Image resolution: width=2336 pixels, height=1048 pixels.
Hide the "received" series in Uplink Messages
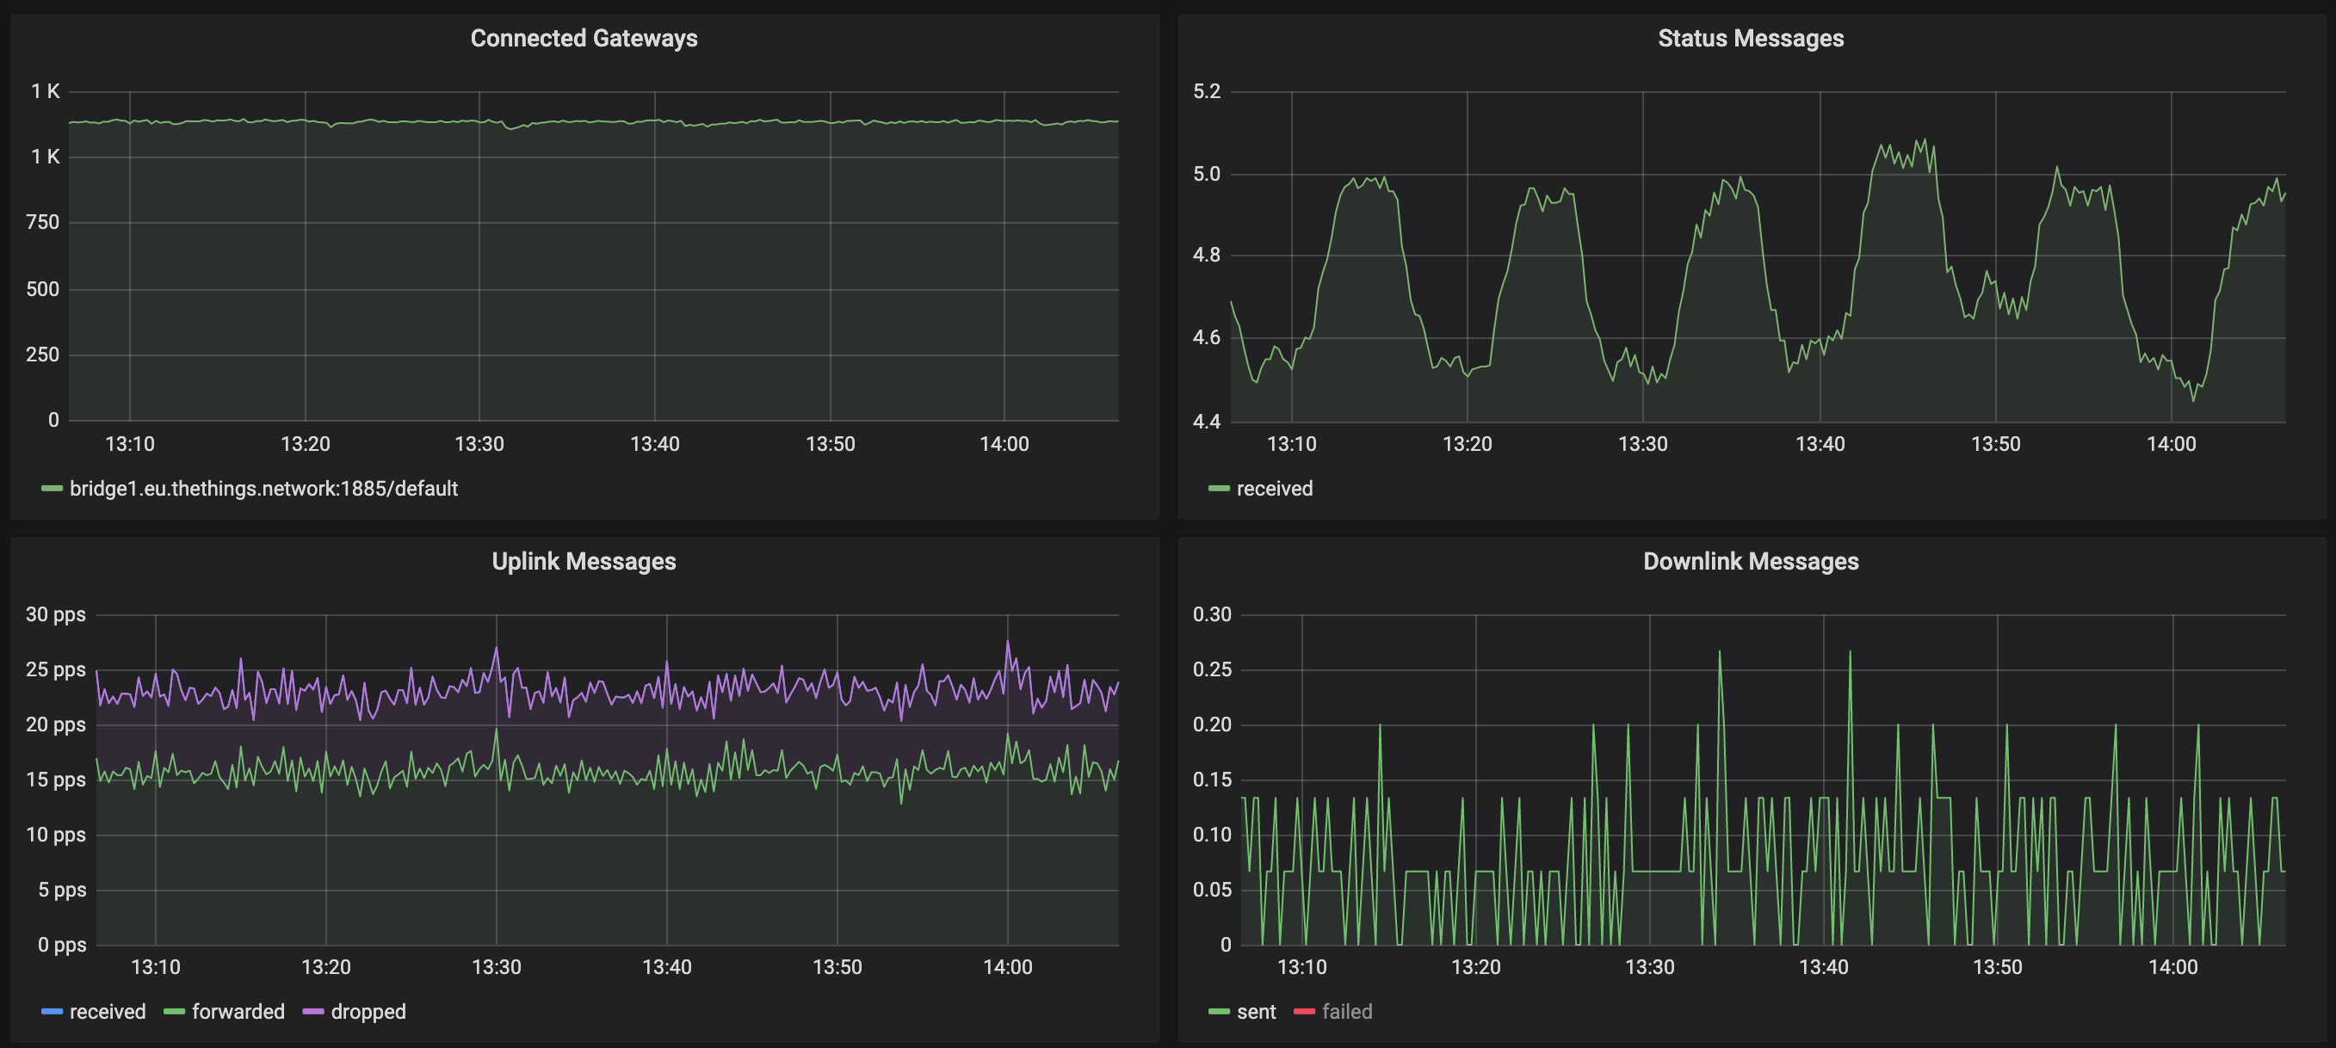click(x=108, y=1011)
